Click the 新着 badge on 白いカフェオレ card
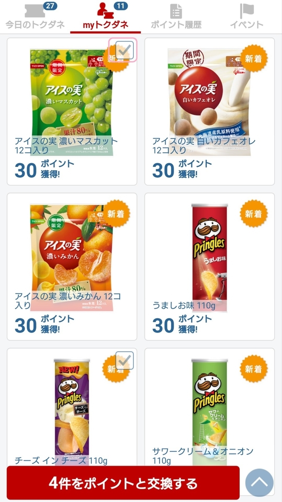The image size is (282, 502). pos(253,59)
